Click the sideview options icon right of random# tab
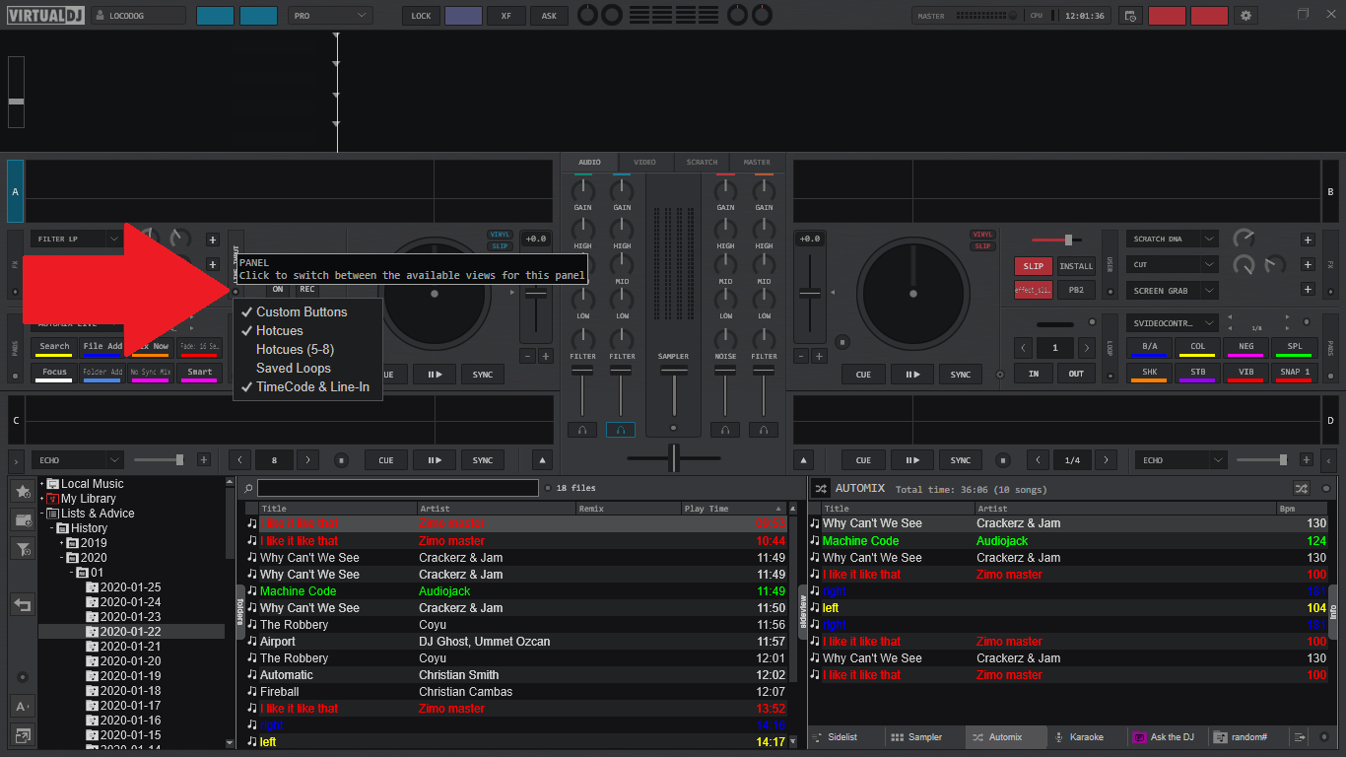 tap(1300, 737)
